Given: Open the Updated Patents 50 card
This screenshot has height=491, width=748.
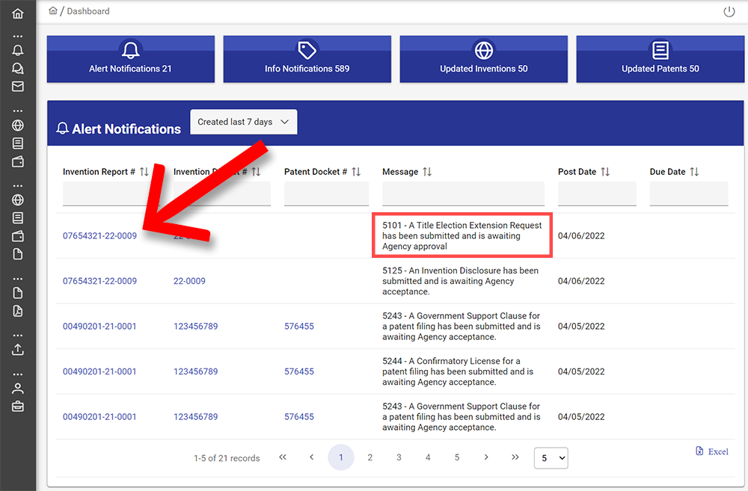Looking at the screenshot, I should pos(660,59).
